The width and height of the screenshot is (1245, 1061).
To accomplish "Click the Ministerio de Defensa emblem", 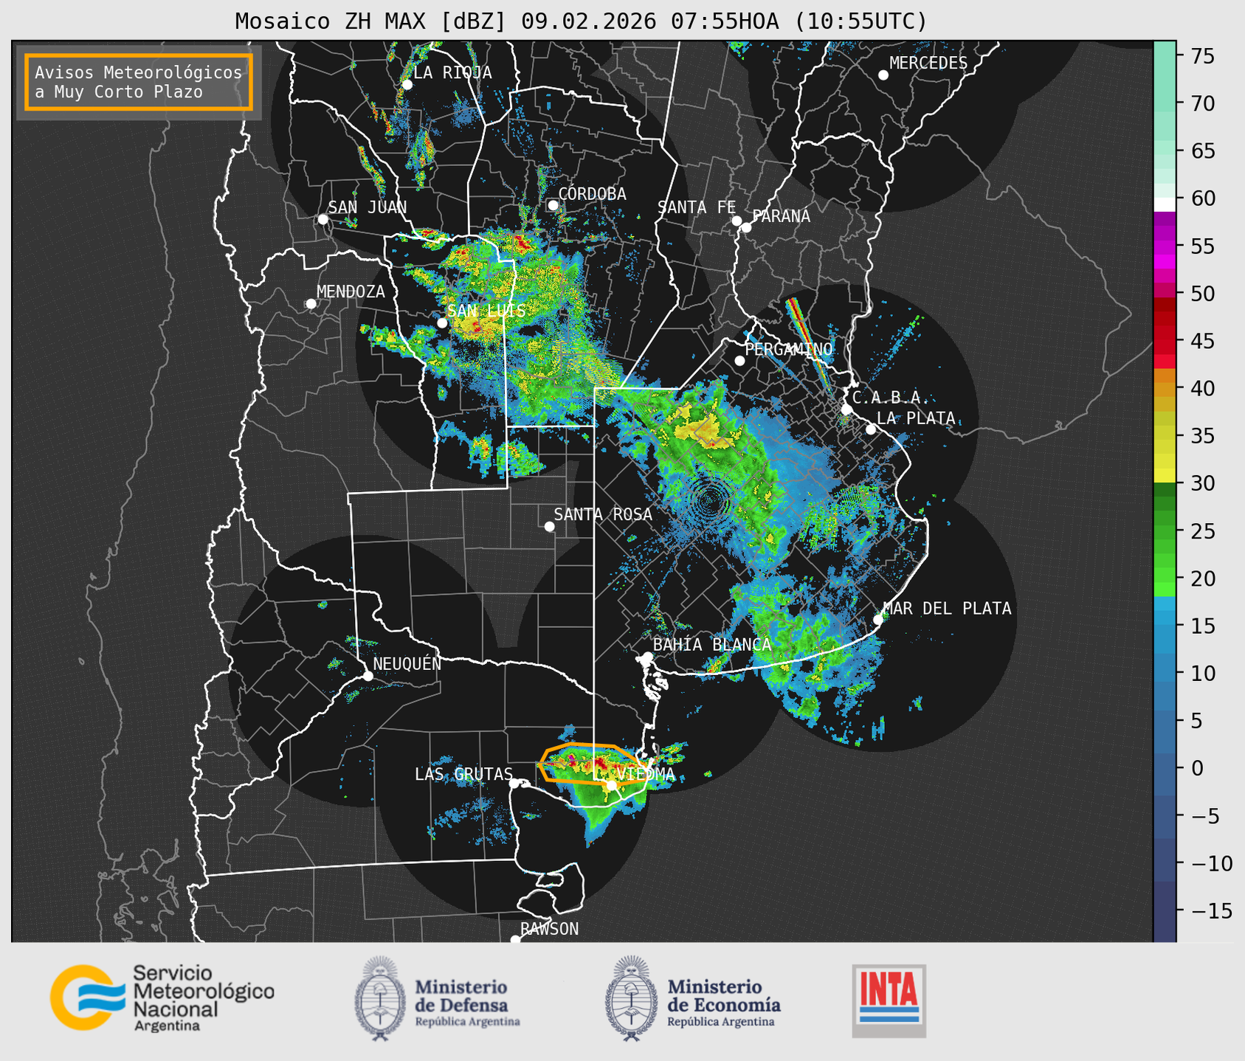I will [380, 998].
